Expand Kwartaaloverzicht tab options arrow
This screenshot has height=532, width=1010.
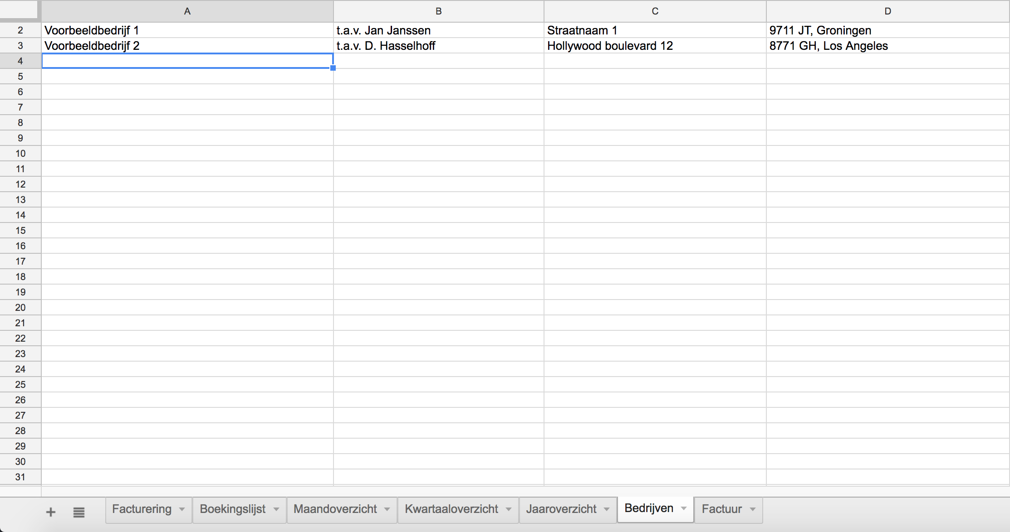pyautogui.click(x=509, y=509)
